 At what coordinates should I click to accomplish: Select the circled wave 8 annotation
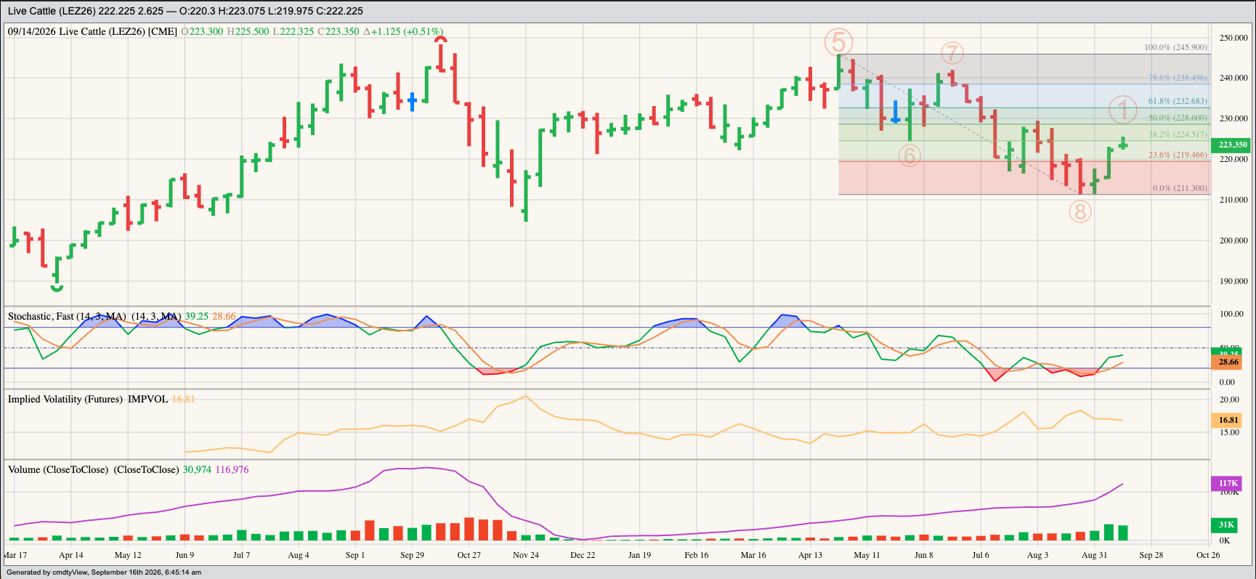tap(1080, 211)
